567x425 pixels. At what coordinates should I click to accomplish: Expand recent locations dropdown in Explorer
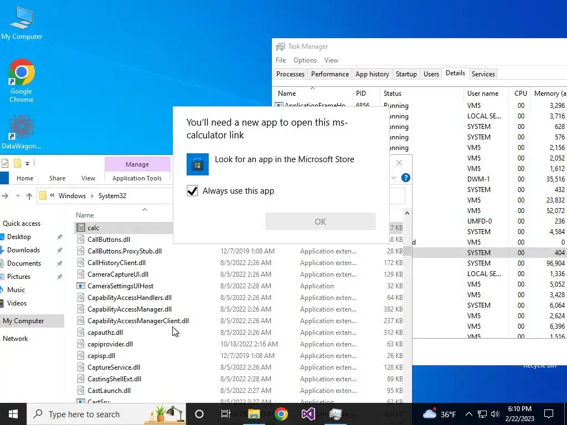[18, 196]
